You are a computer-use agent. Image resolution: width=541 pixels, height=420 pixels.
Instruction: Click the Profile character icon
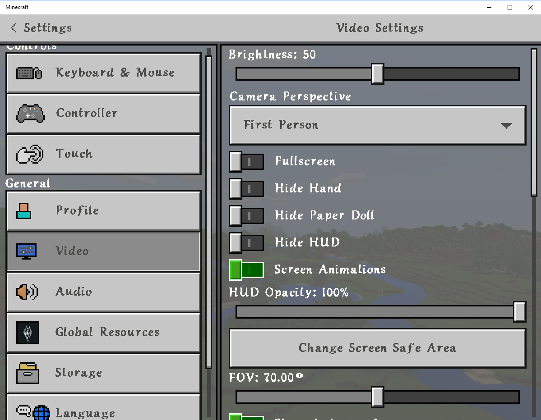click(24, 210)
